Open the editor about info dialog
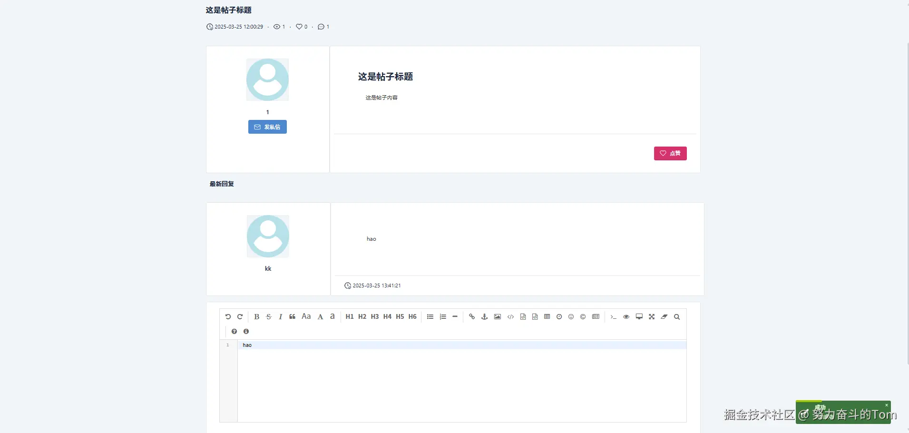 coord(246,332)
